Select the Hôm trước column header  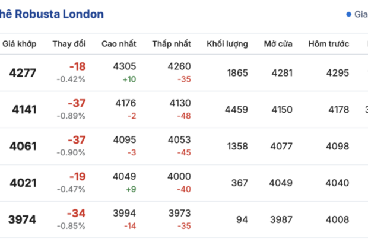coord(328,44)
